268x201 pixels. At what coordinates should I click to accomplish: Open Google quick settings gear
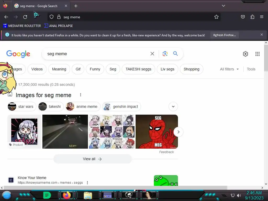(x=245, y=54)
